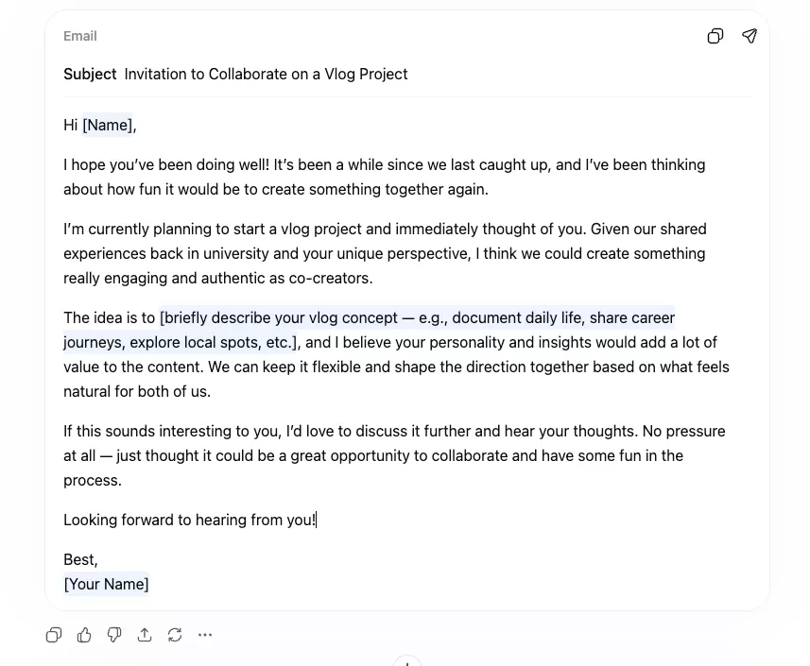
Task: Click the first paragraph of the email body
Action: tap(378, 177)
